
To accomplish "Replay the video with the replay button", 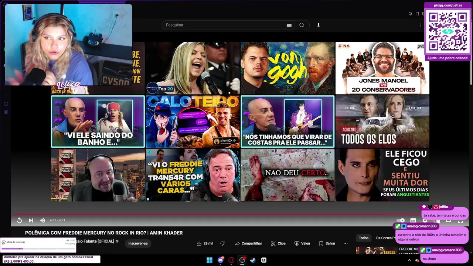I will pos(19,220).
